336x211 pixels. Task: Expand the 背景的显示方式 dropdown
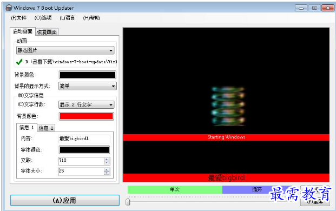(88, 86)
